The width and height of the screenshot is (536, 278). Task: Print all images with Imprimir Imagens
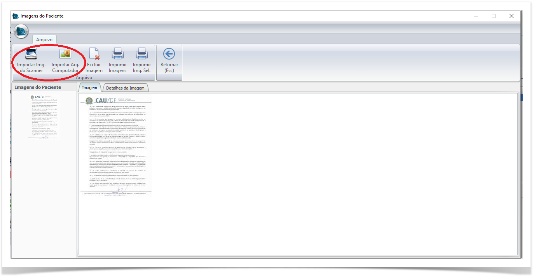(117, 54)
